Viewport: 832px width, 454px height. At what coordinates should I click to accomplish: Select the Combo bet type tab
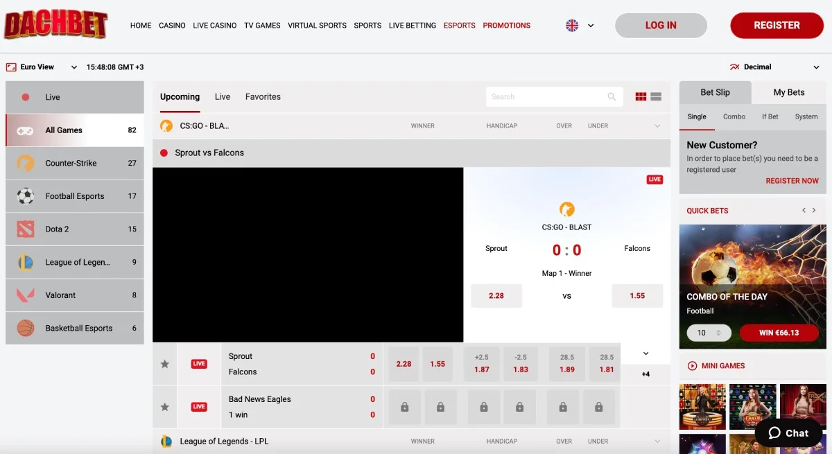[x=734, y=116]
